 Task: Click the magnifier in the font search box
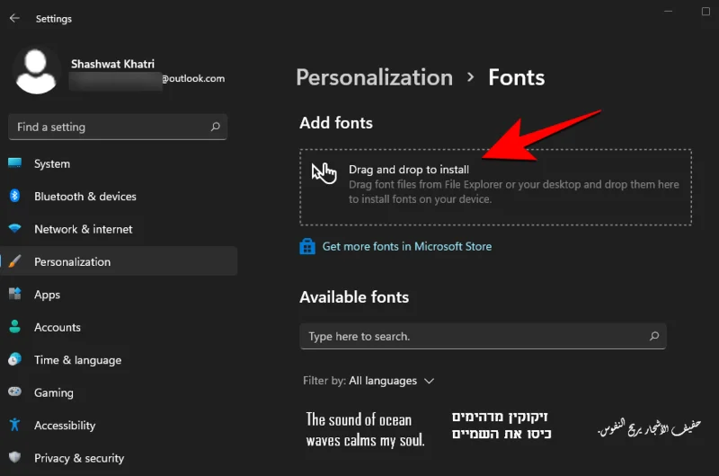tap(654, 336)
